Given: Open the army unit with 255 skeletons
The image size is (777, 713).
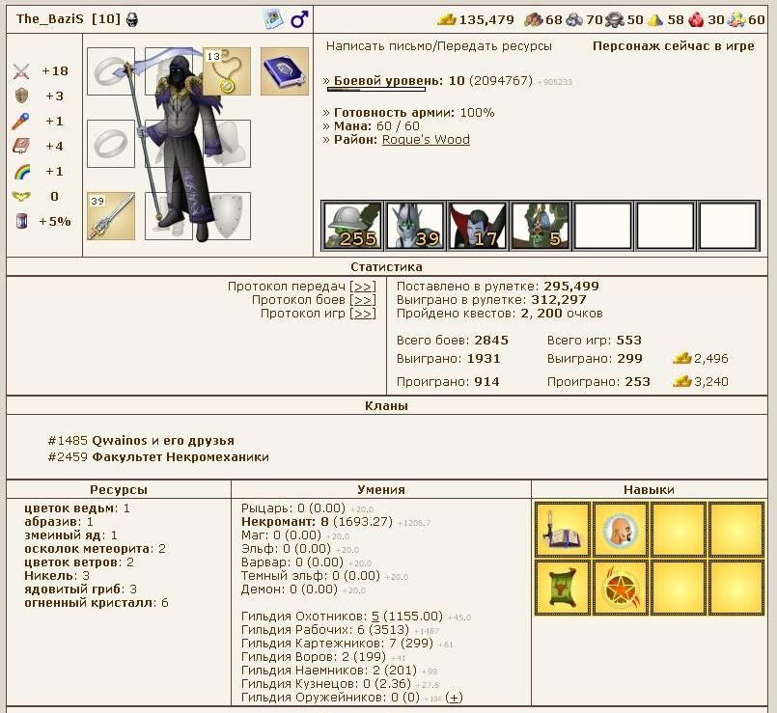Looking at the screenshot, I should tap(352, 226).
